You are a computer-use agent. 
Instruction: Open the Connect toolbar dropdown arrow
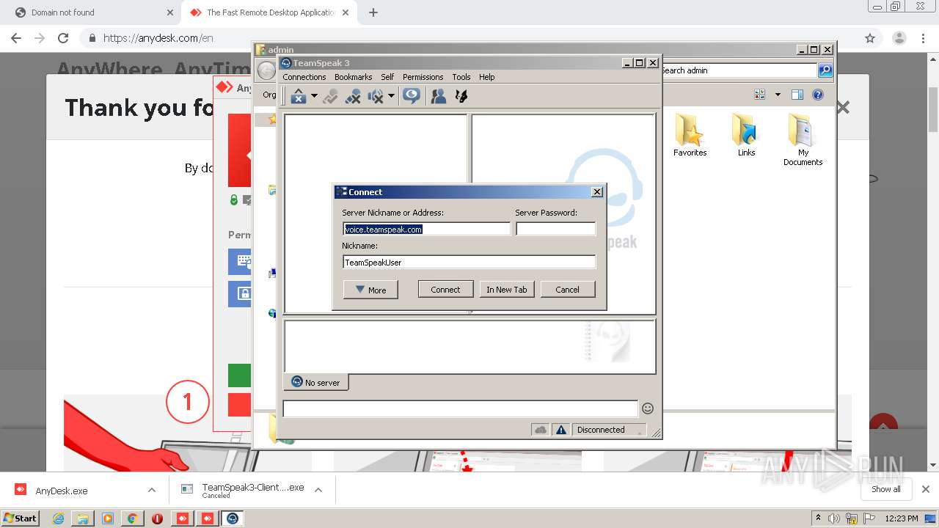tap(314, 96)
